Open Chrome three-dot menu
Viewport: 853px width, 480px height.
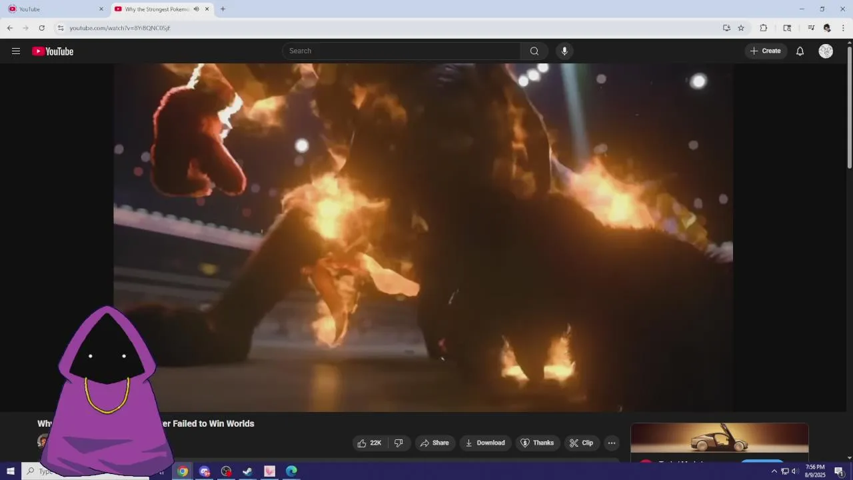click(844, 28)
